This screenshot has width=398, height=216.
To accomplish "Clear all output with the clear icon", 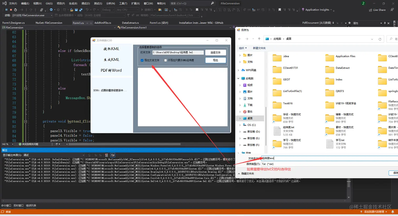I will [106, 155].
